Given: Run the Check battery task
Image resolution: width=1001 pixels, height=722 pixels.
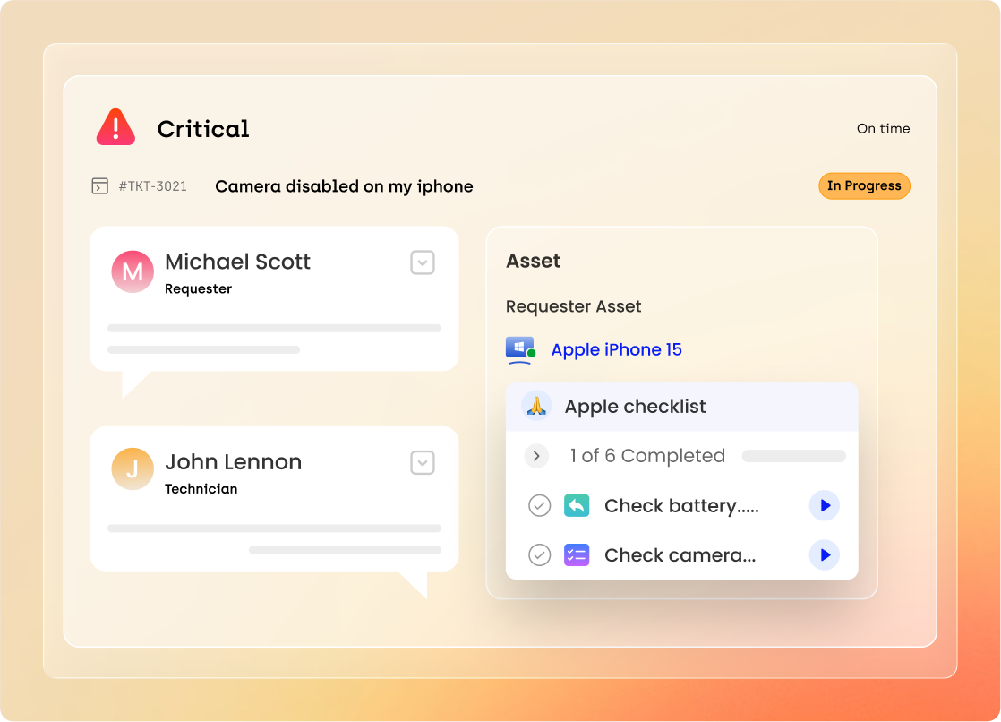Looking at the screenshot, I should tap(824, 506).
